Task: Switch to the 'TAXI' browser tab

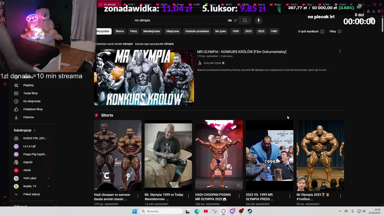Action: pos(130,4)
